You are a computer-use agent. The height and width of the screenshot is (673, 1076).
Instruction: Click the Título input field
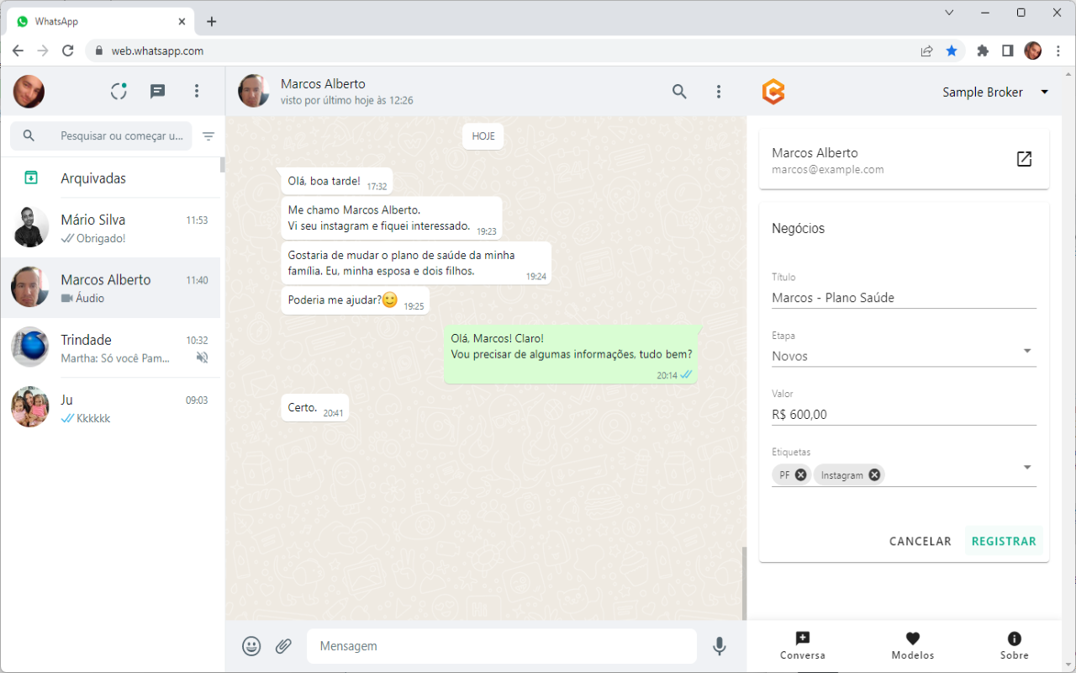point(904,298)
